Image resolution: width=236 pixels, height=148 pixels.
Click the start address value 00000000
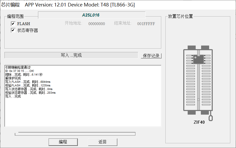click(97, 24)
